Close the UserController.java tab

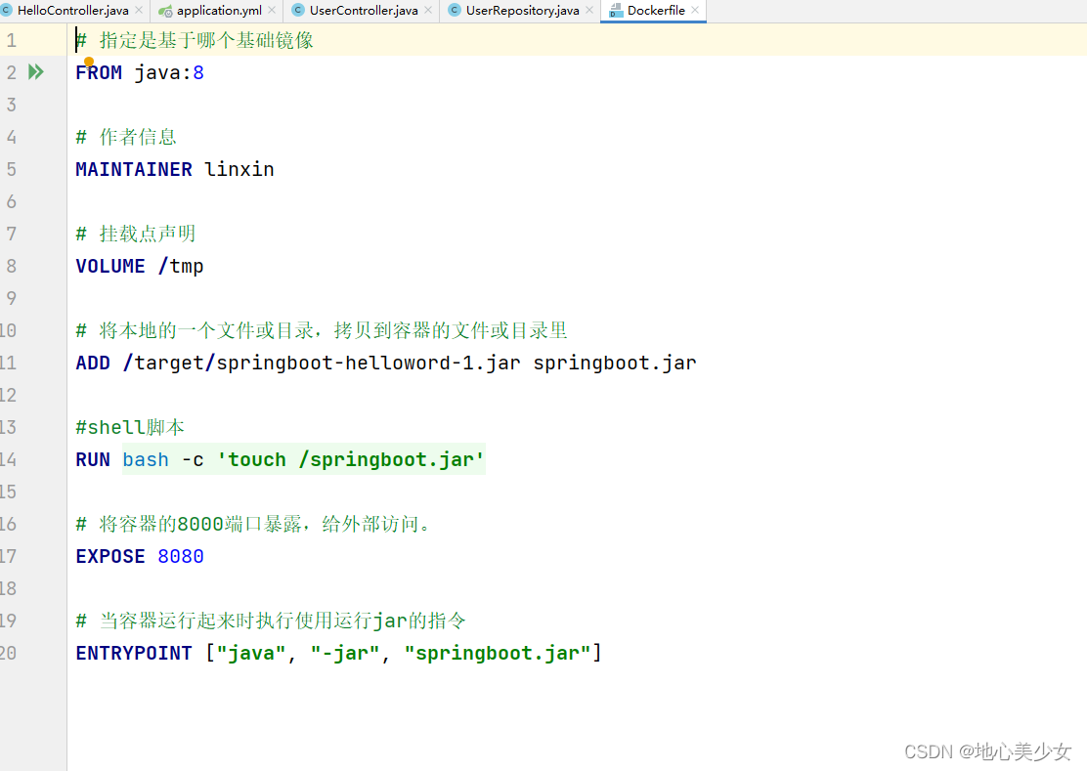(428, 10)
